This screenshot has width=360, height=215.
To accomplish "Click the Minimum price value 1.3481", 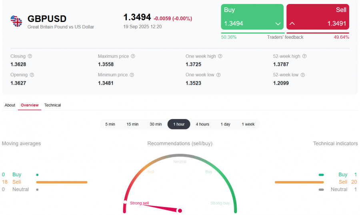I will pos(106,83).
